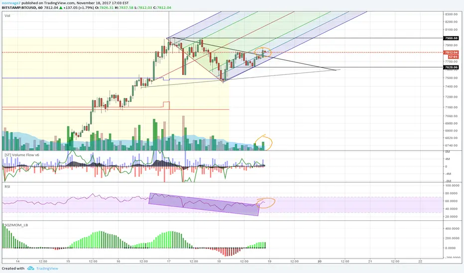The width and height of the screenshot is (464, 273).
Task: Click 8100.00 on the price axis
Action: (x=451, y=29)
